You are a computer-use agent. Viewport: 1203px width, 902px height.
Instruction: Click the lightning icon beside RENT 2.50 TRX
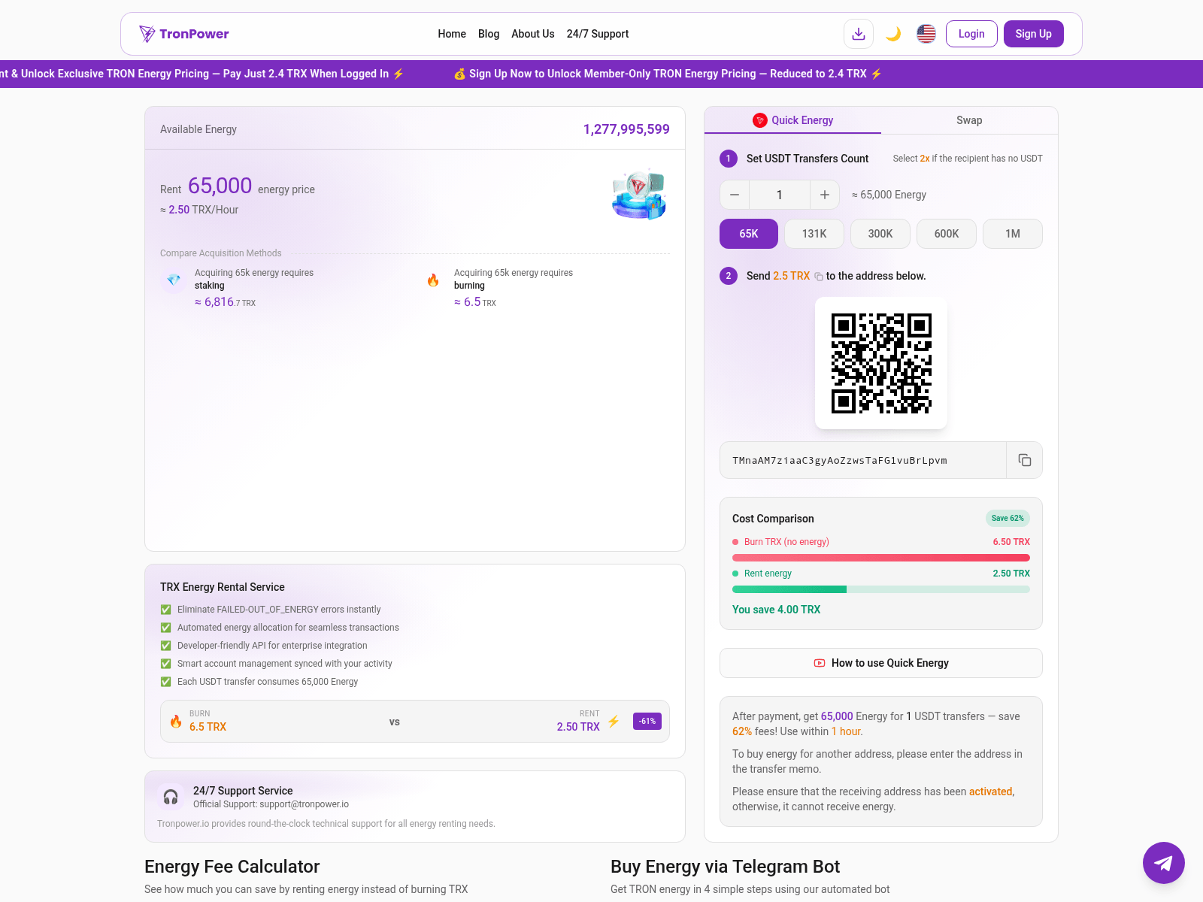click(614, 722)
